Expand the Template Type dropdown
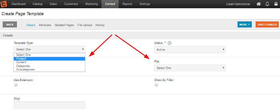280x112 pixels. [49, 49]
